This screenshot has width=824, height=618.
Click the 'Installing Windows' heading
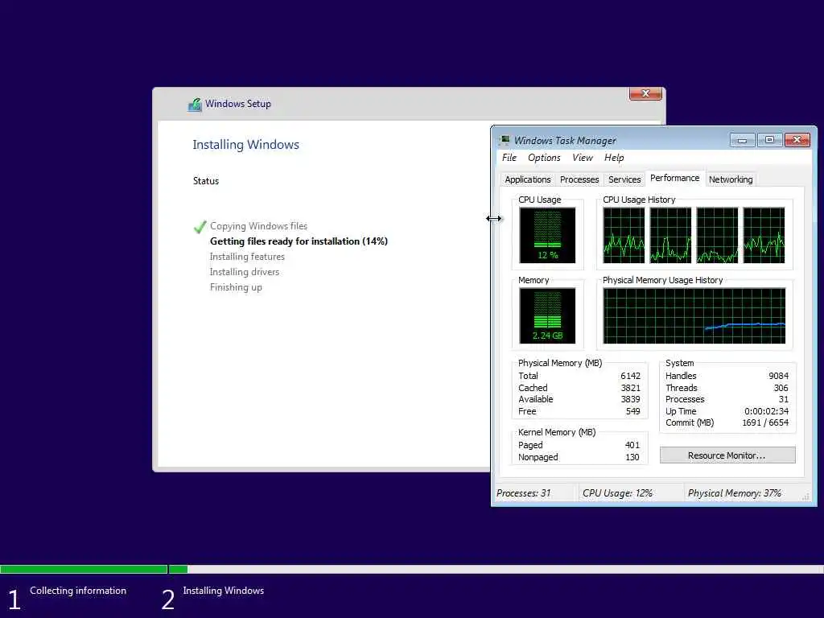pos(245,145)
